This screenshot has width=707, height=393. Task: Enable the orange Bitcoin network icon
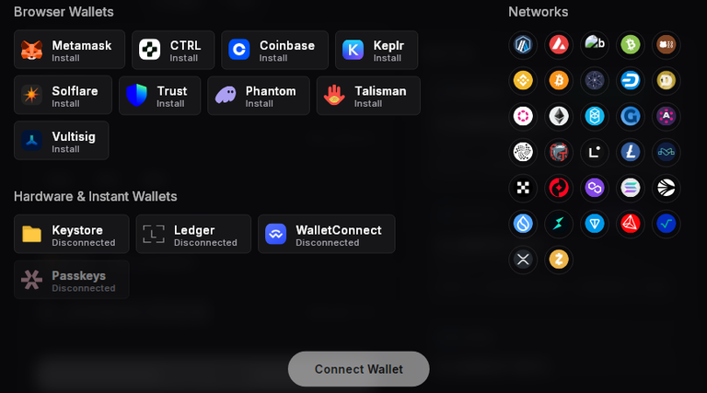(559, 81)
